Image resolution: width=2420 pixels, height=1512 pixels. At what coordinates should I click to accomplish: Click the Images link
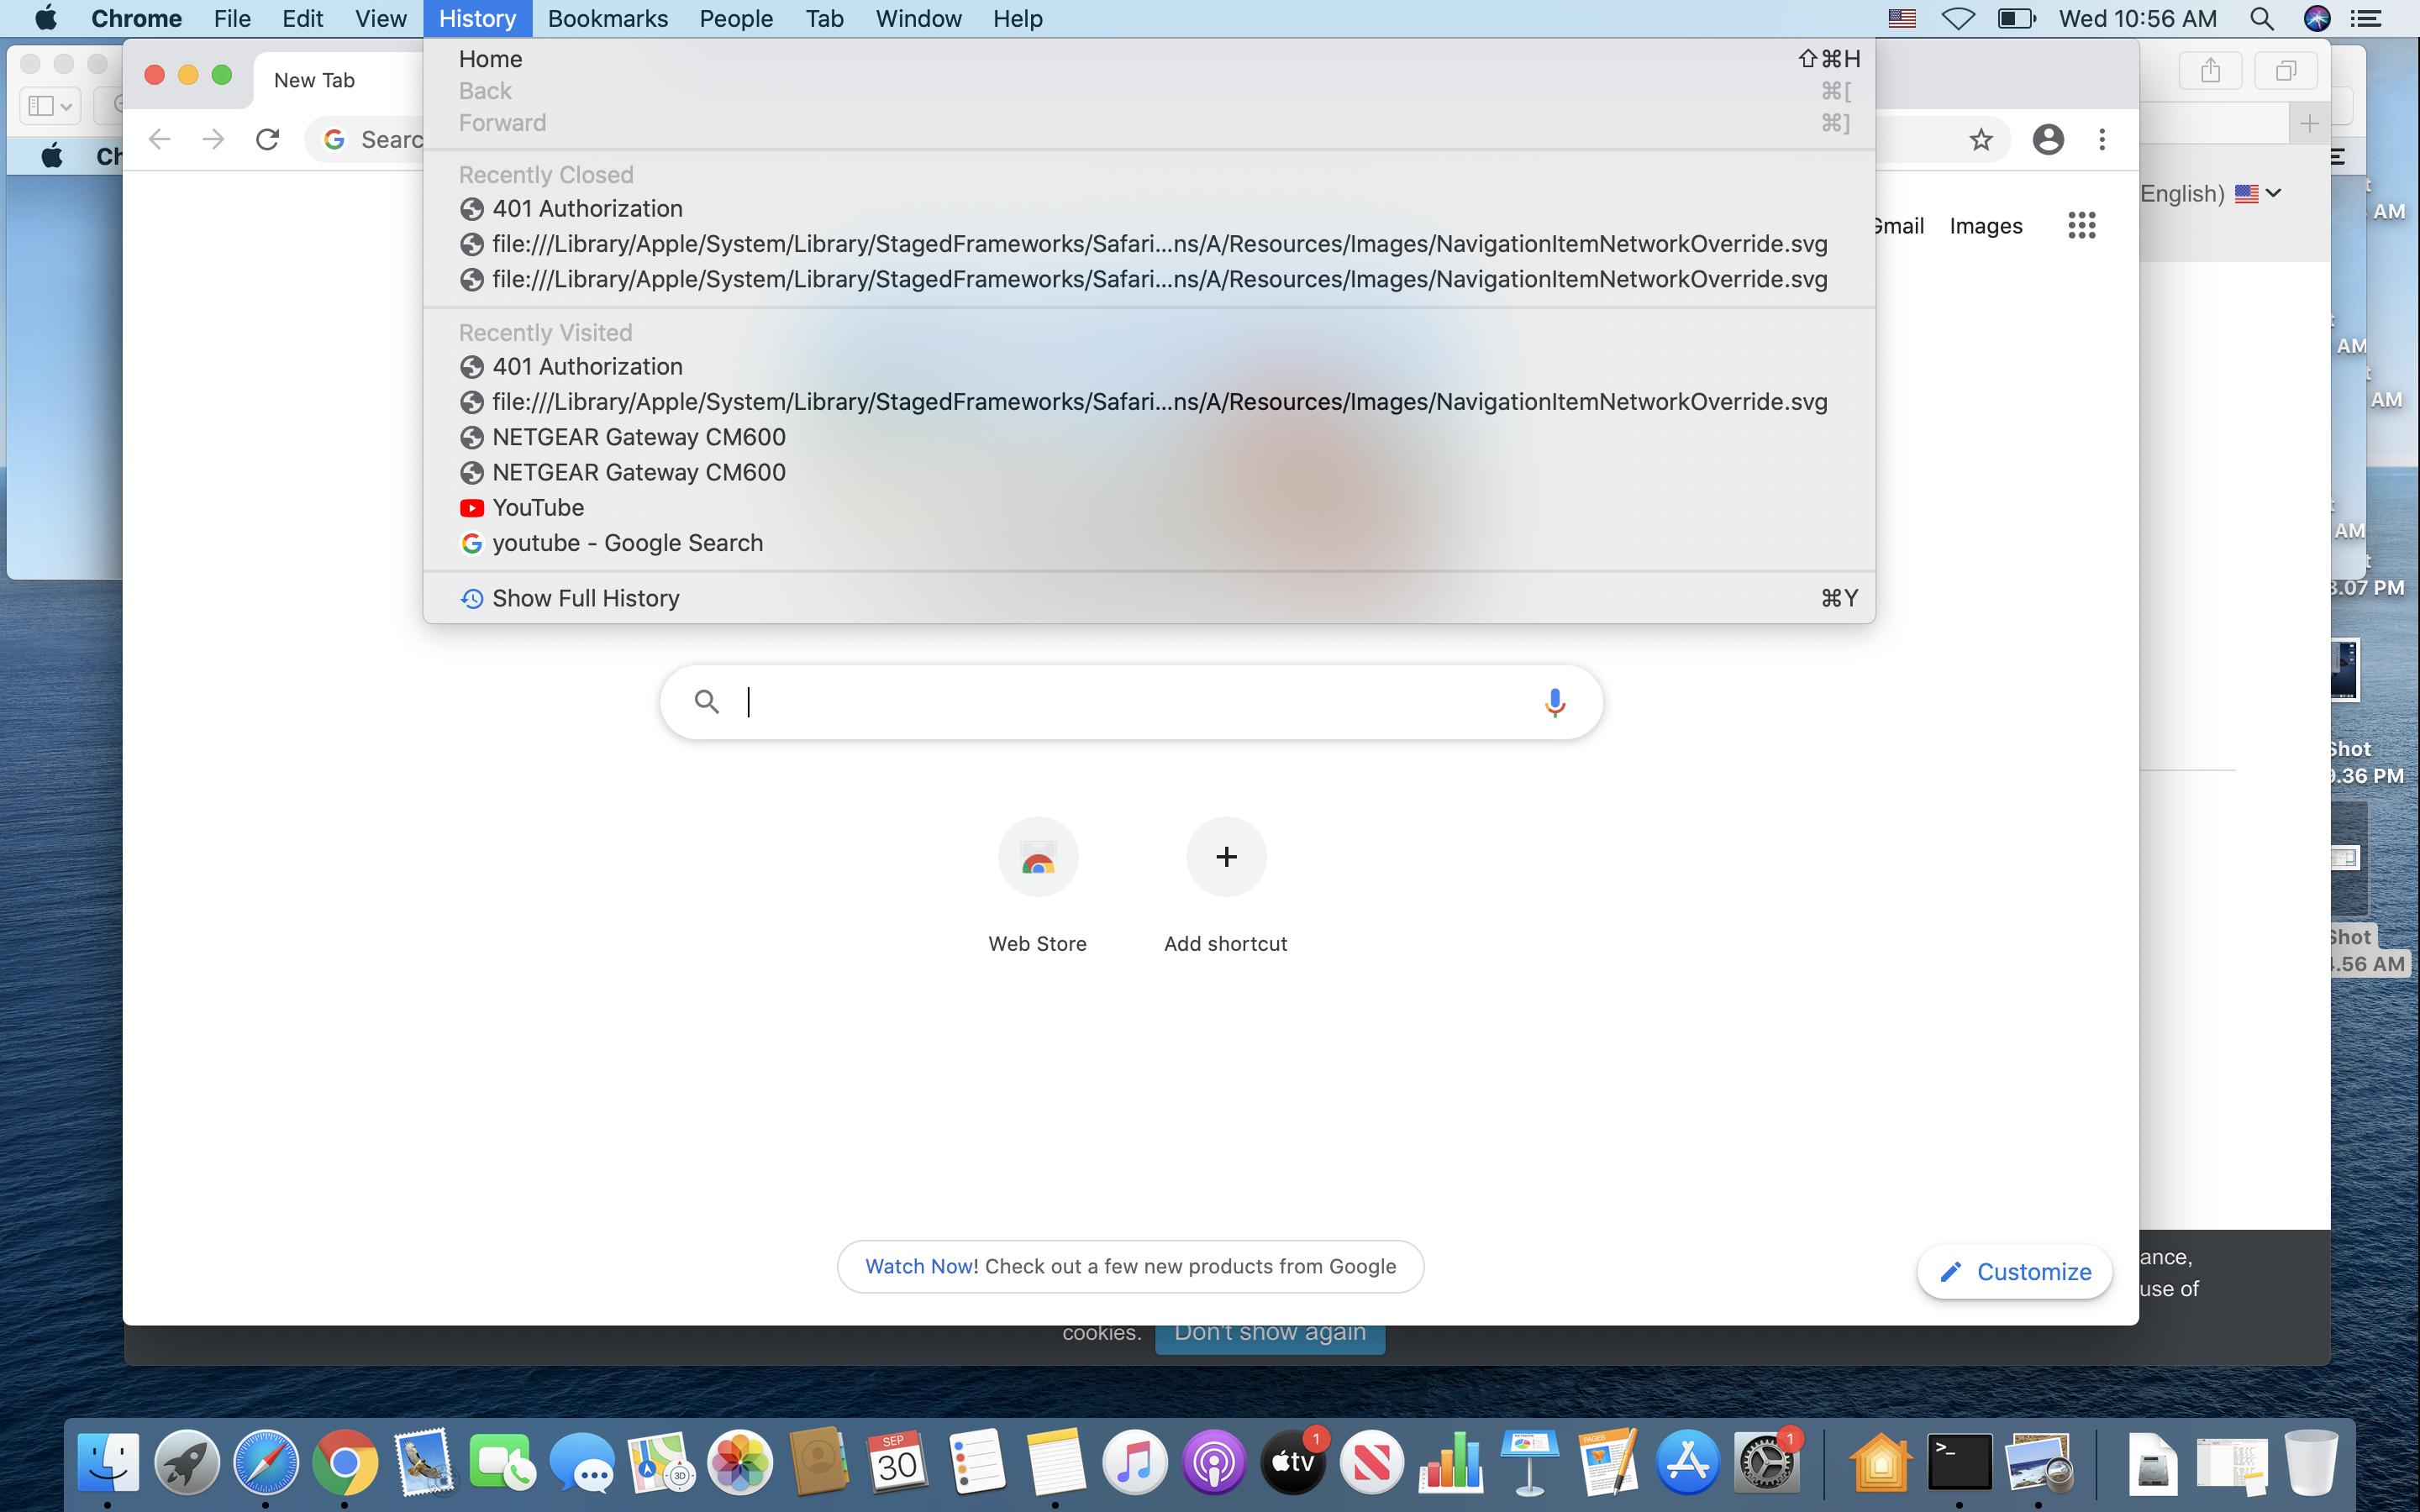tap(1985, 226)
